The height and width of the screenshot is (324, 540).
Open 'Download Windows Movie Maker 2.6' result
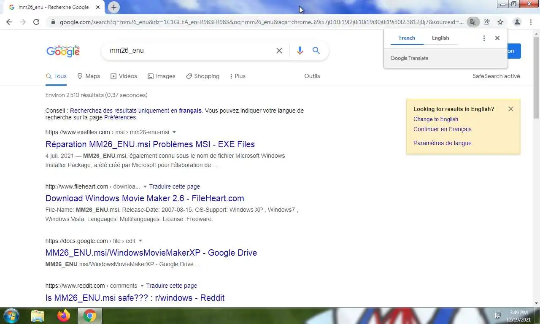(x=145, y=198)
